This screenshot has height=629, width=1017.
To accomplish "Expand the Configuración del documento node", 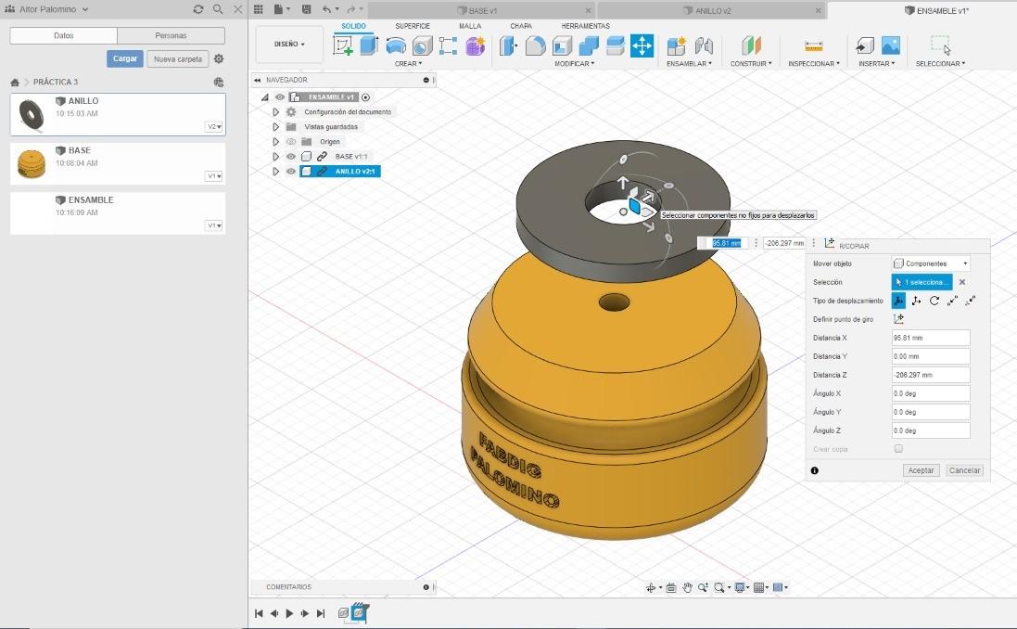I will (x=275, y=112).
